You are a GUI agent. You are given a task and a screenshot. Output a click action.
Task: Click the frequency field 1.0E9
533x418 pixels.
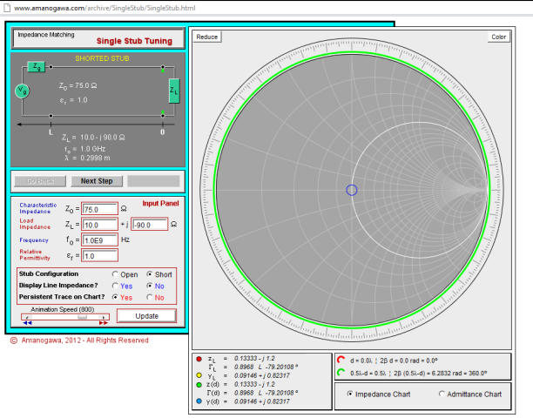(99, 240)
